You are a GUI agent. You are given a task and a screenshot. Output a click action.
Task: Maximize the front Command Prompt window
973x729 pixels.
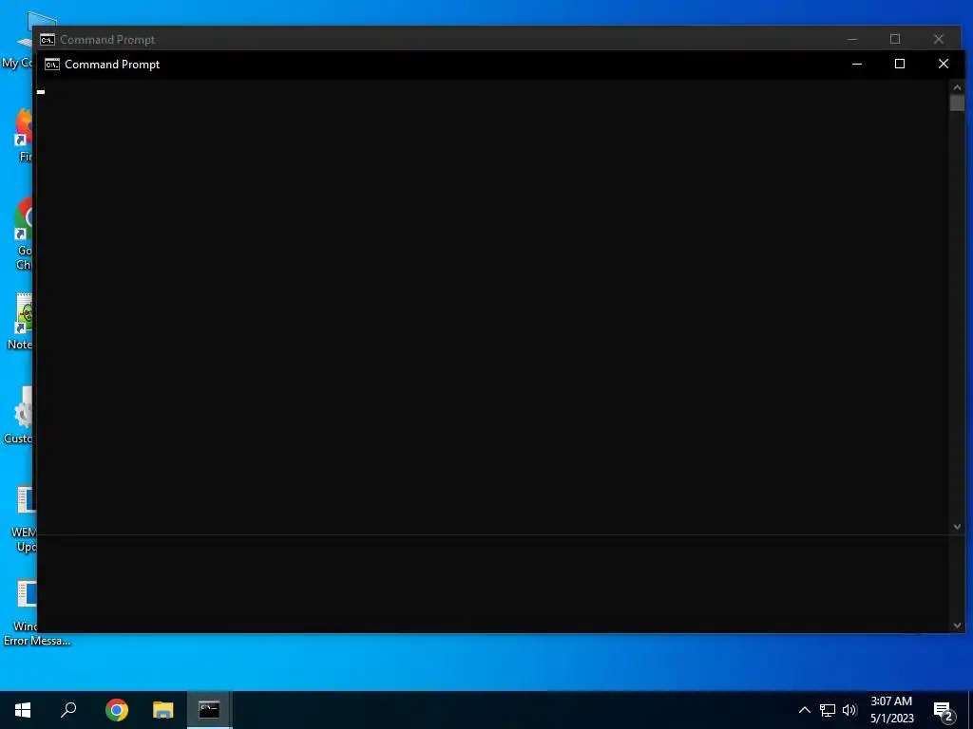(x=900, y=64)
